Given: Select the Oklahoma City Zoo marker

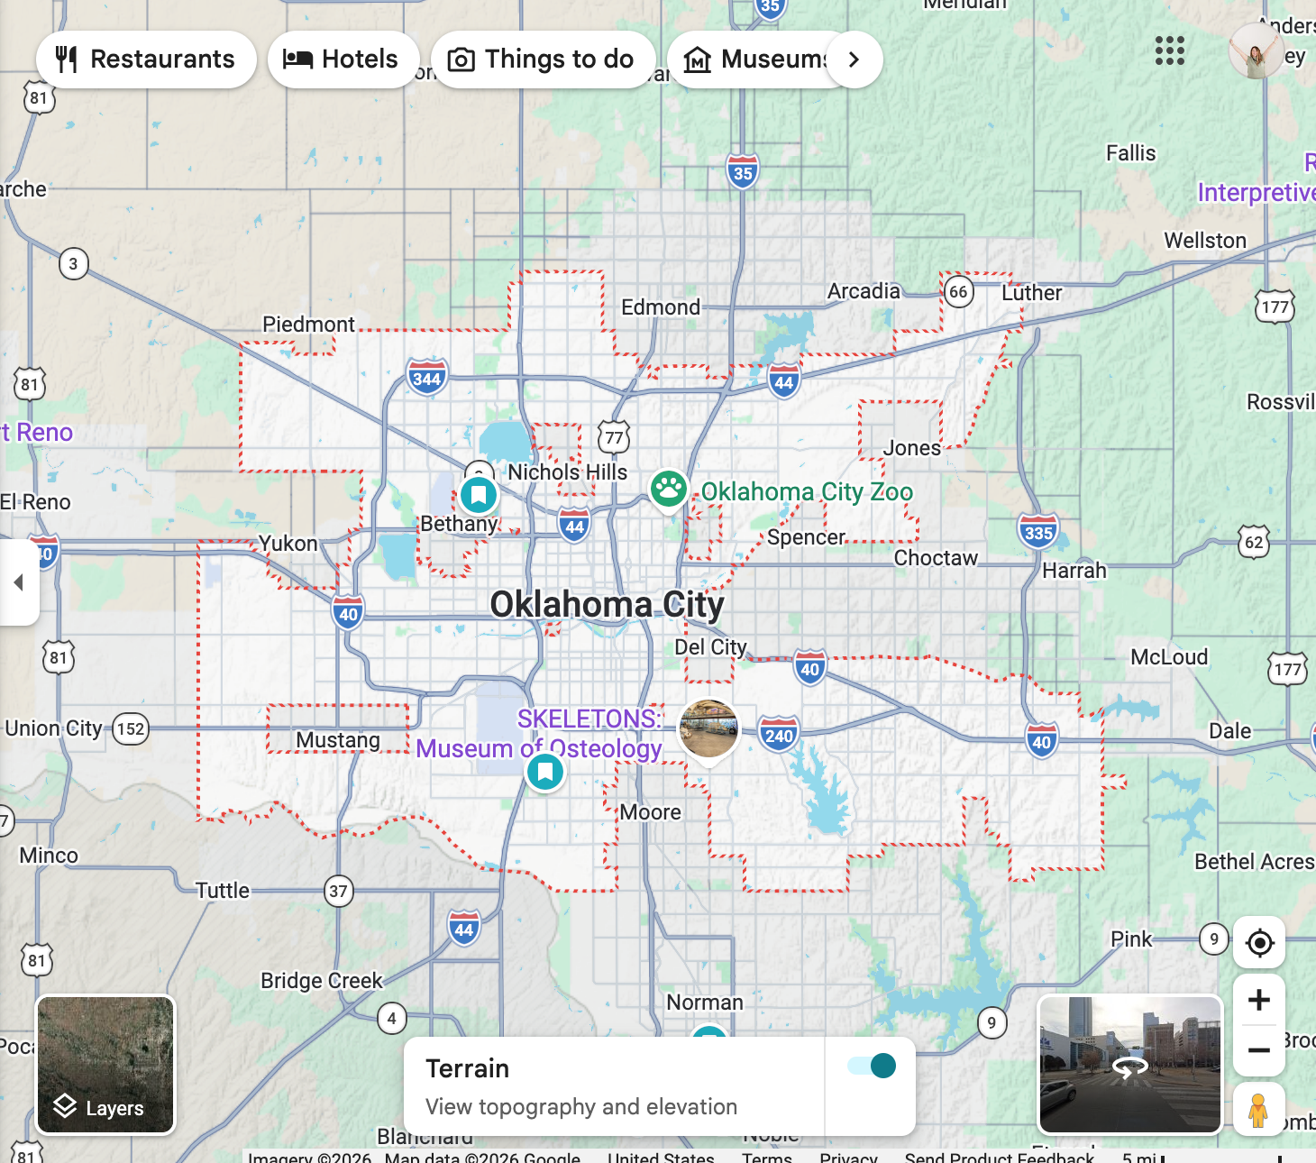Looking at the screenshot, I should pyautogui.click(x=669, y=491).
